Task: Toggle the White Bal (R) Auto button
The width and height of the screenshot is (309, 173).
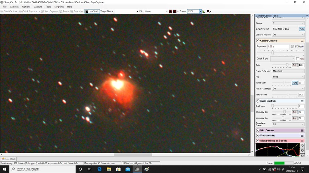Action: [x=295, y=112]
